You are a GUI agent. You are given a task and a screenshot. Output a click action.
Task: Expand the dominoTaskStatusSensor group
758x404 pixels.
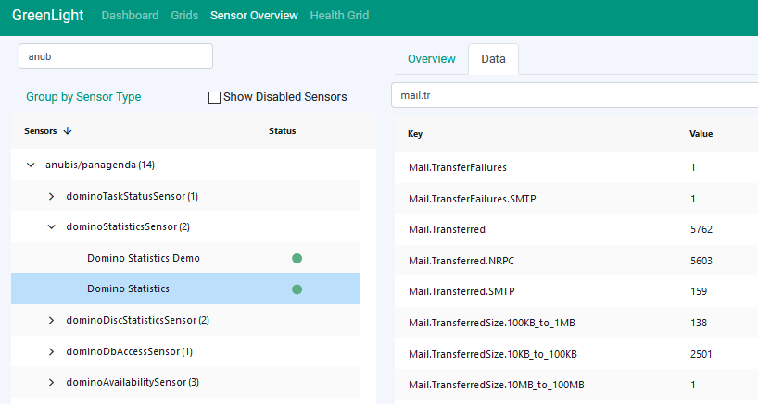[x=52, y=197]
